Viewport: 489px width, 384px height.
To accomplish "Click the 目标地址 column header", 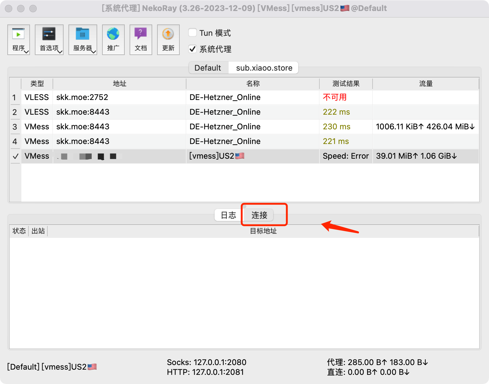I will point(263,231).
